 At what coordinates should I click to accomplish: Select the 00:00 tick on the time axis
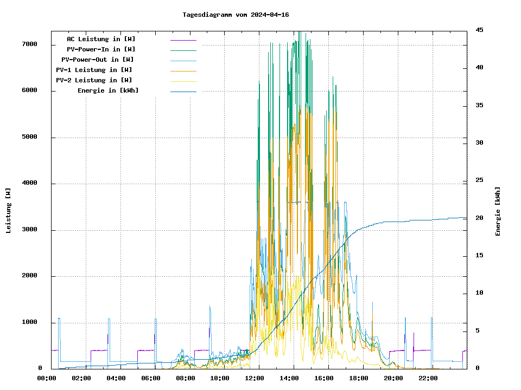tap(47, 378)
